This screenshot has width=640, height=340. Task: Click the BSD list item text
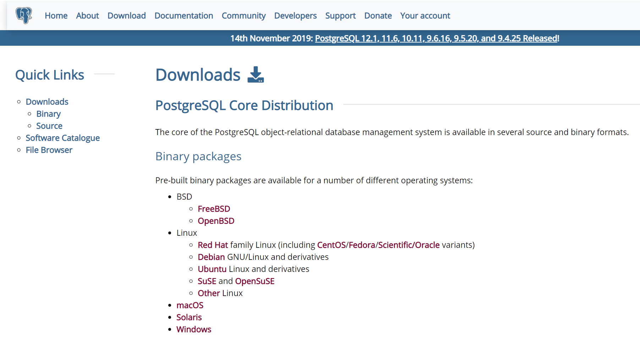pos(184,197)
